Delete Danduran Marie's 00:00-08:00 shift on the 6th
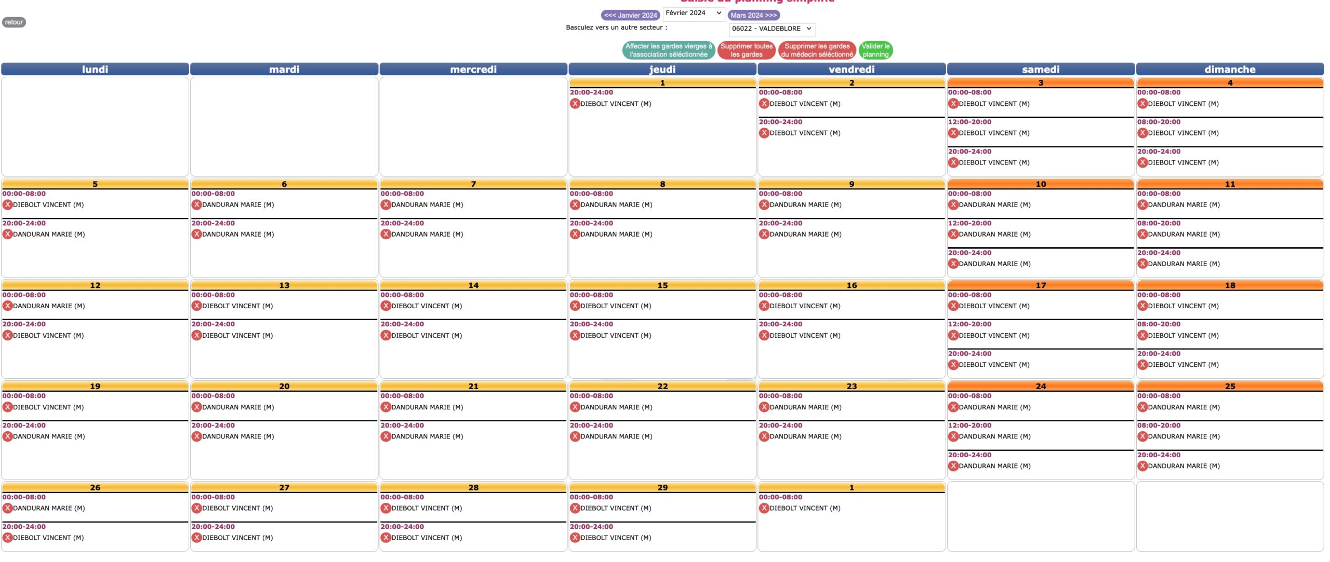Viewport: 1330px width, 562px height. click(x=196, y=205)
